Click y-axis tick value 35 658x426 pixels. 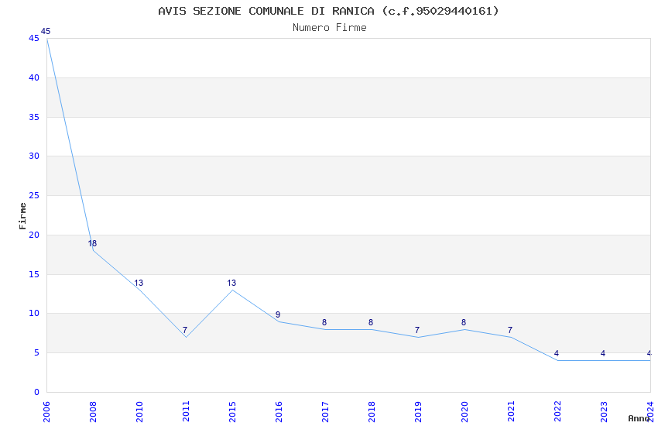click(x=34, y=117)
